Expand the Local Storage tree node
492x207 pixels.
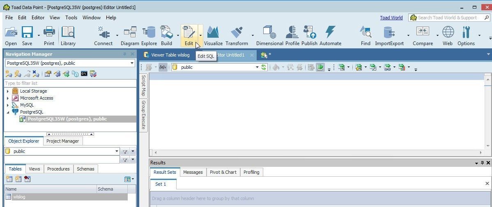(7, 91)
